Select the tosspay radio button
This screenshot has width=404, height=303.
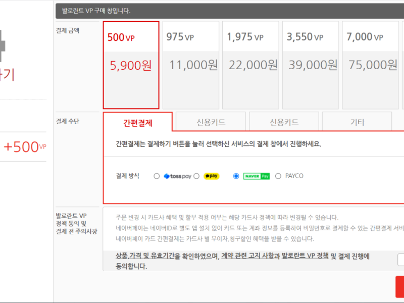tap(157, 176)
